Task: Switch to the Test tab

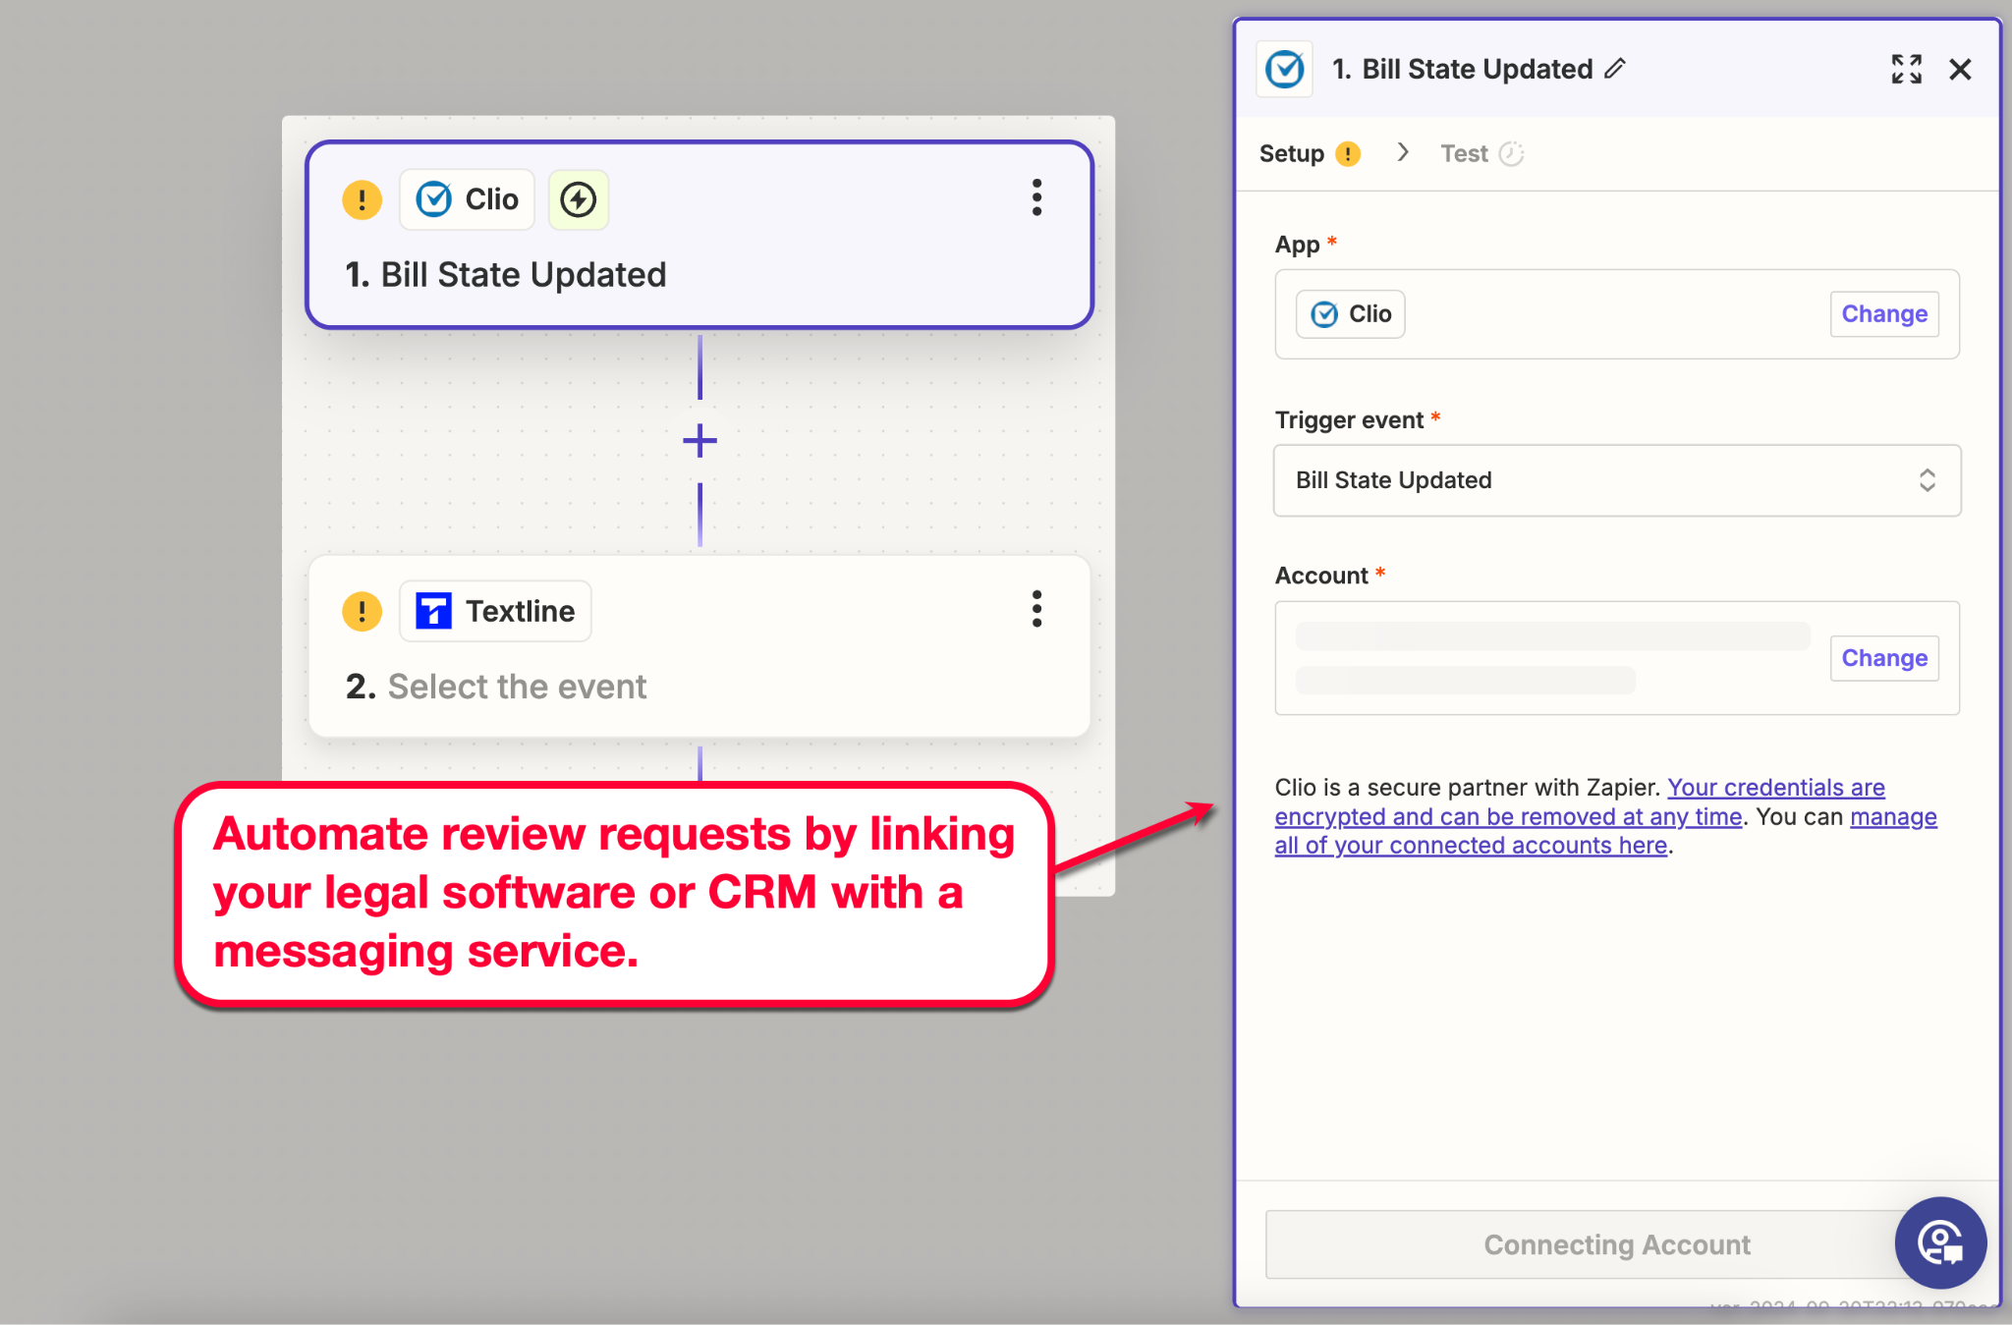Action: pos(1464,153)
